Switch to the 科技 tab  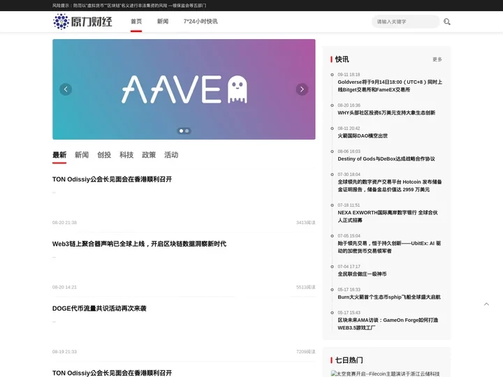pos(126,155)
